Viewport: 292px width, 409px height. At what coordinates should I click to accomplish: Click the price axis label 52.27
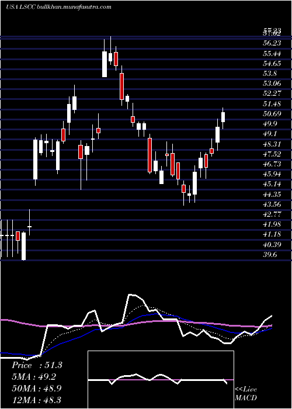pos(272,94)
